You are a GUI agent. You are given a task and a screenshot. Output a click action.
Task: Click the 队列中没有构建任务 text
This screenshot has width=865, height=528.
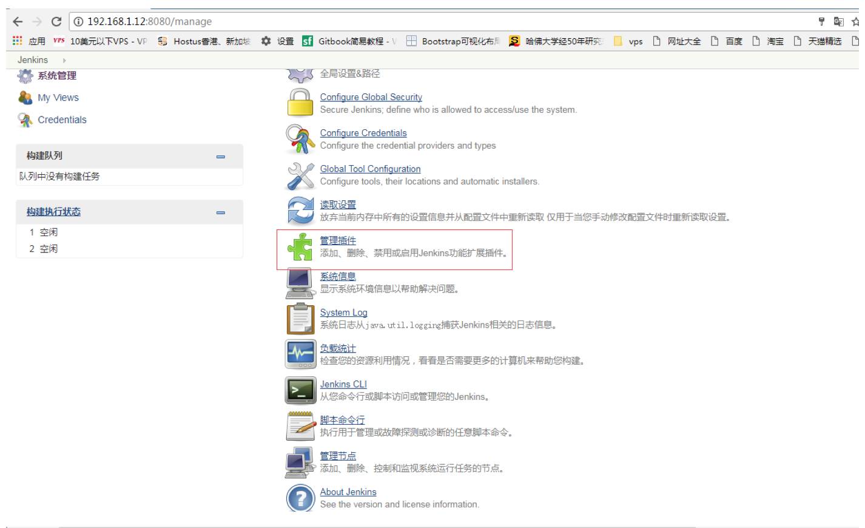pos(59,177)
